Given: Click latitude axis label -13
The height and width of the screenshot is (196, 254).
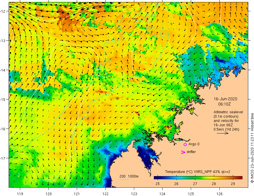Looking at the screenshot, I should click(x=3, y=41).
